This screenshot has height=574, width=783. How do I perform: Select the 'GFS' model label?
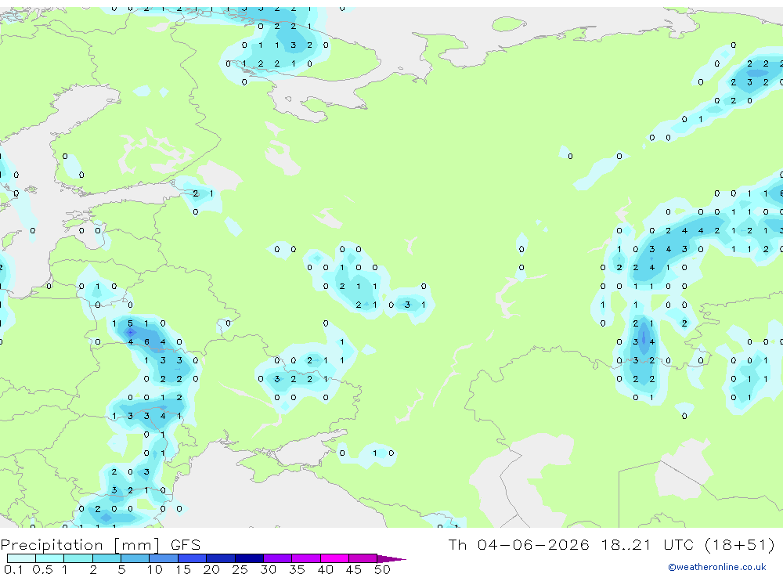point(186,544)
